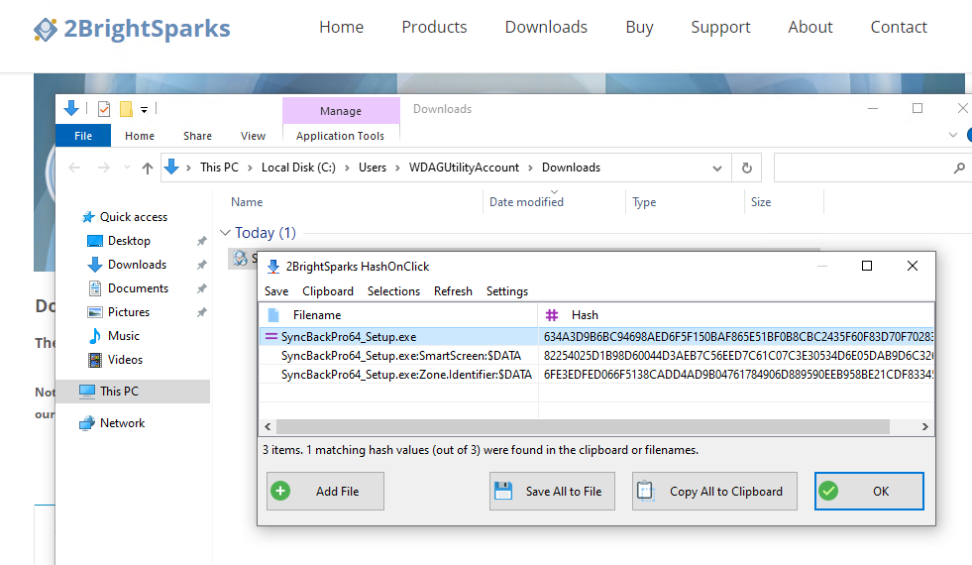Click Save All to File
Viewport: 972px width, 565px height.
552,492
